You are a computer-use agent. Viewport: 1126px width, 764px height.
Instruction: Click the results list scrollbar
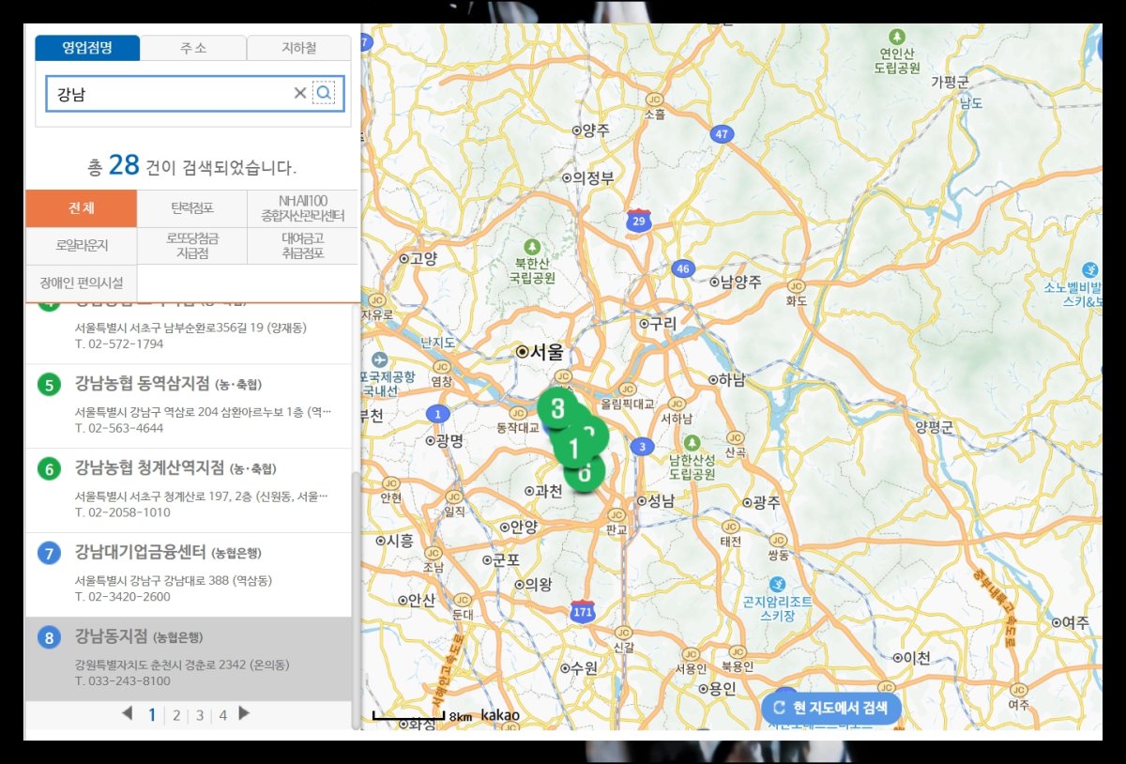[x=356, y=601]
